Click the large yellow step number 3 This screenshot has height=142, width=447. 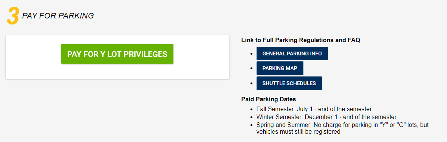12,16
